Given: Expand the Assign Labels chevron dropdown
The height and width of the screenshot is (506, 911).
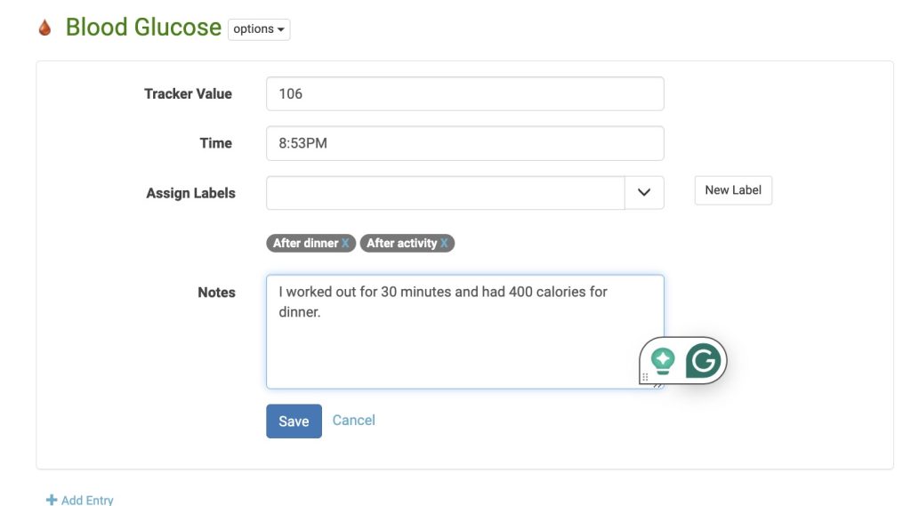Looking at the screenshot, I should [644, 193].
